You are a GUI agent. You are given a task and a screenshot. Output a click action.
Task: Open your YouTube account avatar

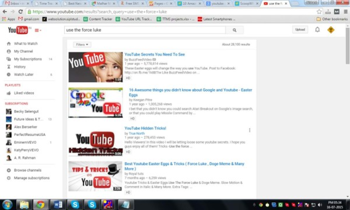330,29
